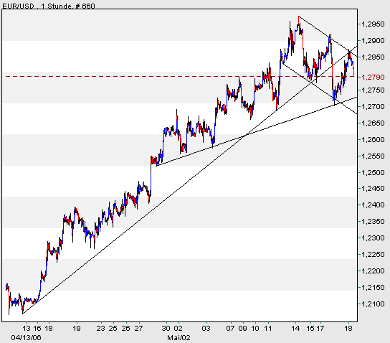Image resolution: width=390 pixels, height=343 pixels.
Task: Click the red dashed 1,2790 price line
Action: [179, 76]
